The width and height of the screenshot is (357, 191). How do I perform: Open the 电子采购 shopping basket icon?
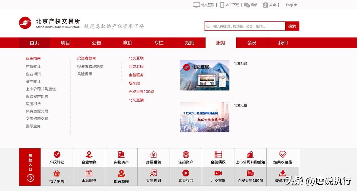57,173
